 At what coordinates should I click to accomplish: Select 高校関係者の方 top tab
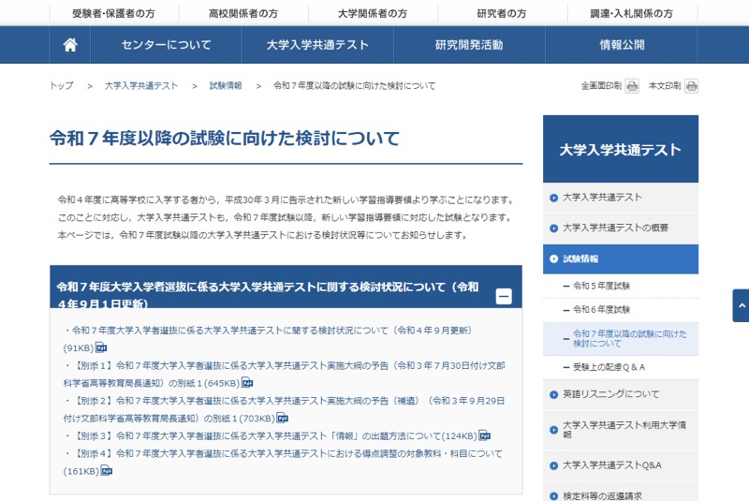[243, 13]
